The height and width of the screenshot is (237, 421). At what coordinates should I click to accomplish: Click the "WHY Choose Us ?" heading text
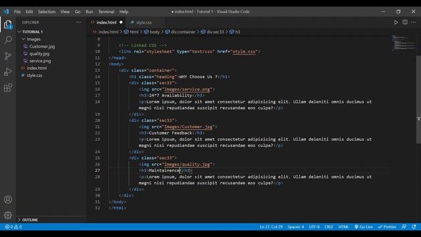click(198, 77)
